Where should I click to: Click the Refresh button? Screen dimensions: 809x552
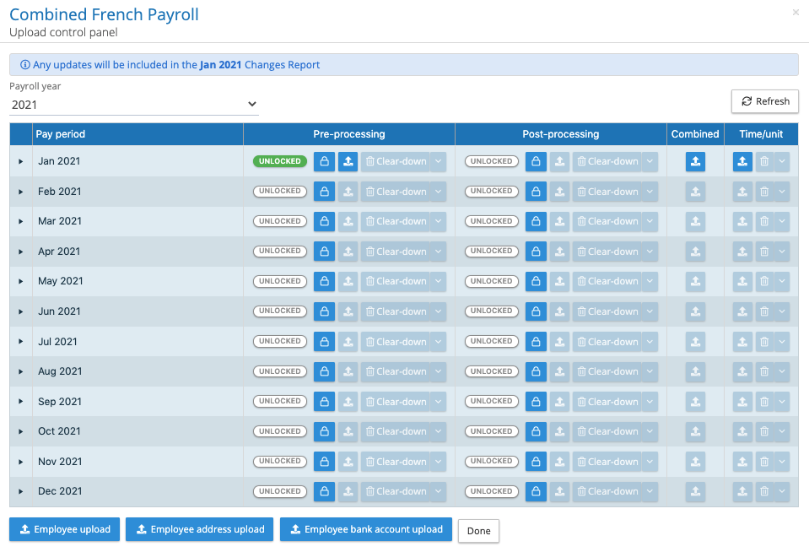[764, 101]
